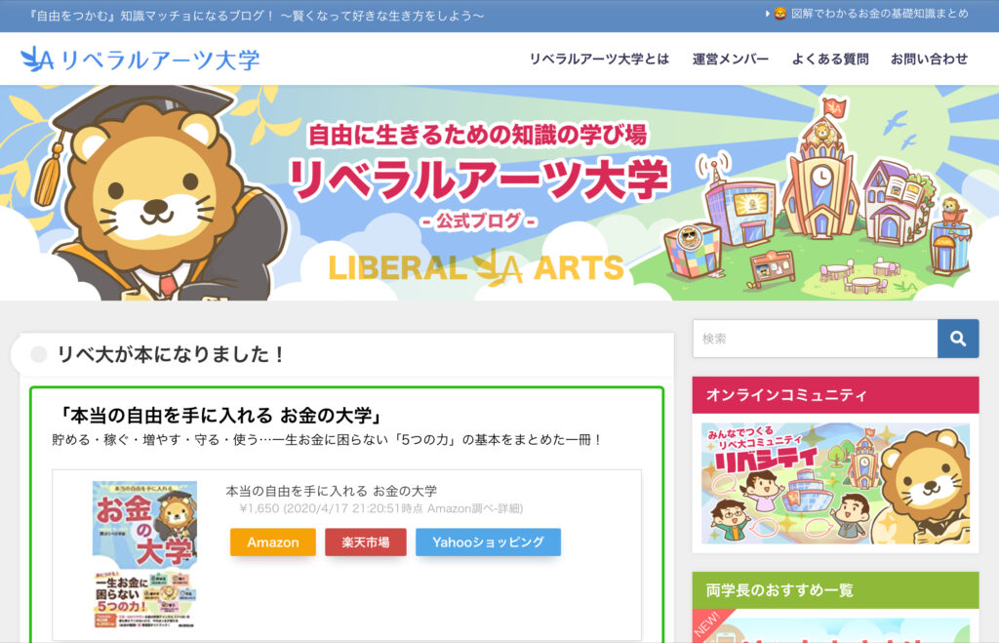The width and height of the screenshot is (999, 643).
Task: Open お問い合わせ contact page
Action: coord(929,60)
